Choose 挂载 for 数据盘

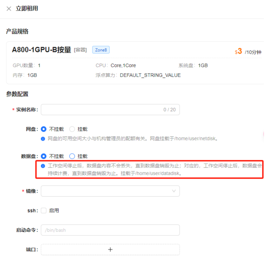(72, 156)
